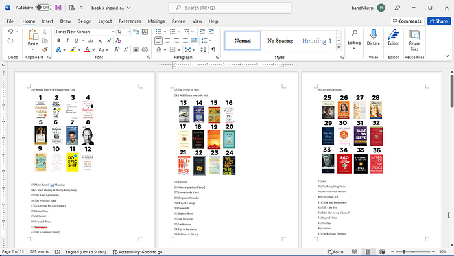This screenshot has height=256, width=454.
Task: Open the File menu
Action: coord(10,21)
